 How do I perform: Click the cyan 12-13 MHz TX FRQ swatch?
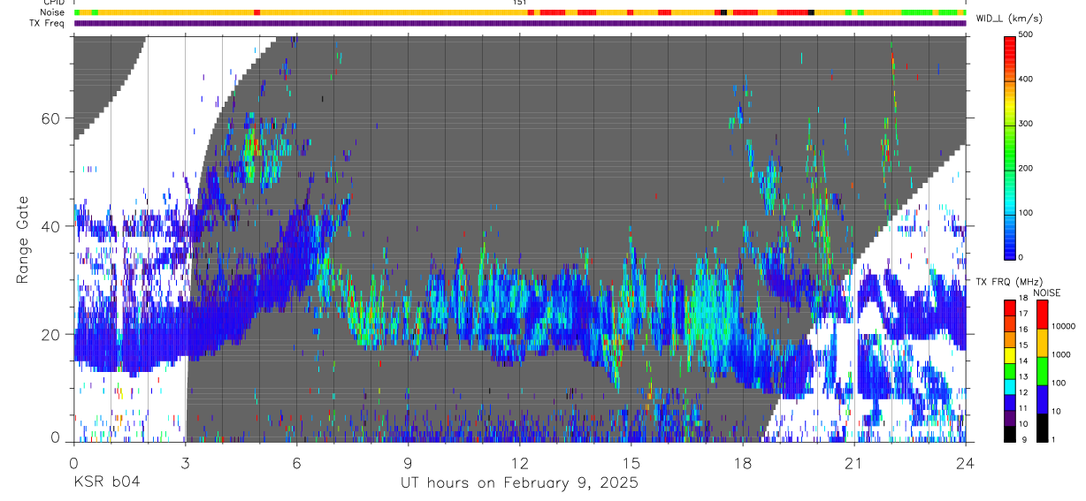pos(1009,387)
